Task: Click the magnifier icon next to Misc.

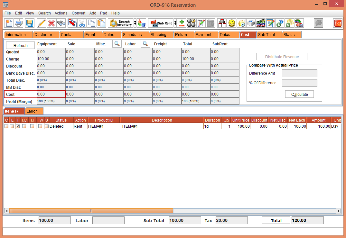Action: [x=117, y=44]
